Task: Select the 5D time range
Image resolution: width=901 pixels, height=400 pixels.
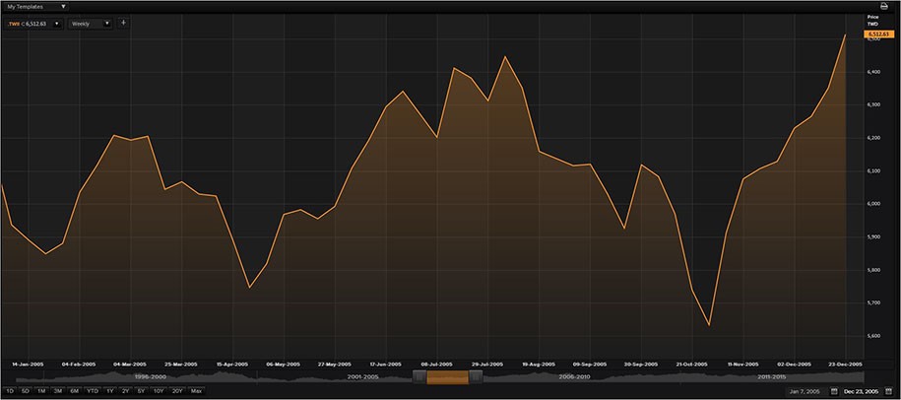Action: [26, 391]
